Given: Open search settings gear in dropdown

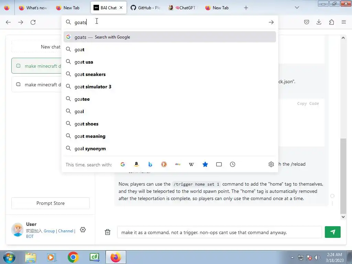Looking at the screenshot, I should click(271, 164).
